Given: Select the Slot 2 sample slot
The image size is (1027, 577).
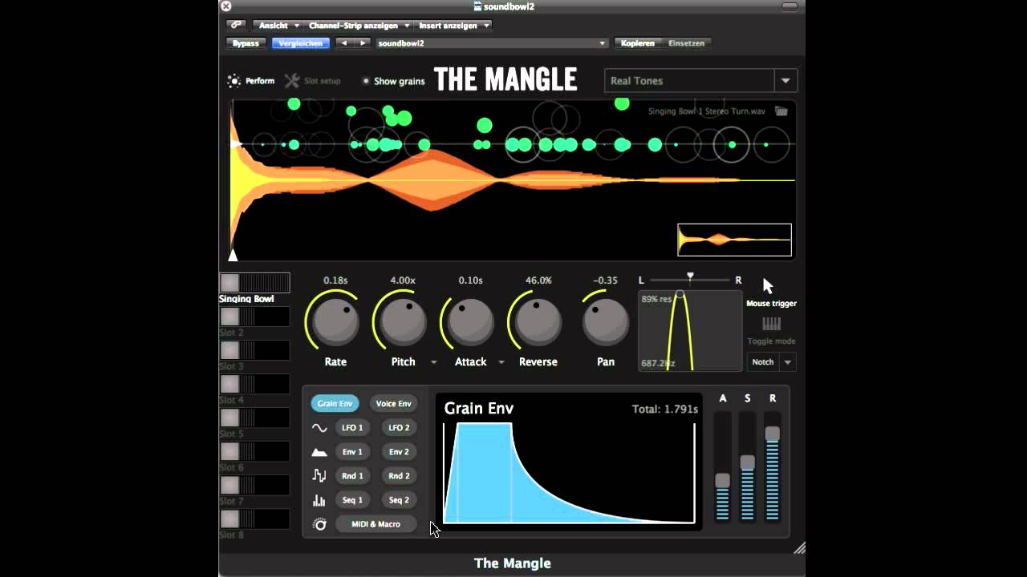Looking at the screenshot, I should pyautogui.click(x=254, y=317).
